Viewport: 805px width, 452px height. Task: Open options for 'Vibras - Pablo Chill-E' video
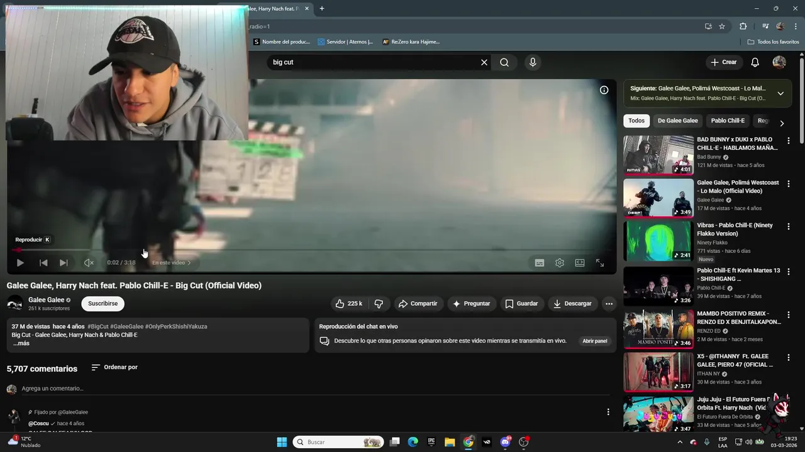click(789, 226)
